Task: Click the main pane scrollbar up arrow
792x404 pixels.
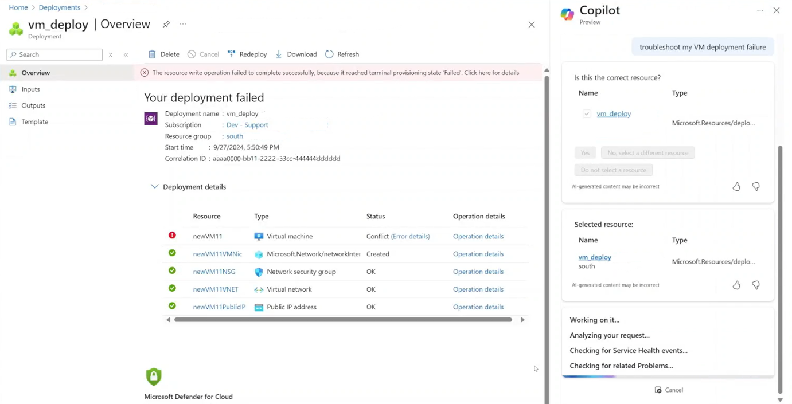Action: [x=547, y=70]
